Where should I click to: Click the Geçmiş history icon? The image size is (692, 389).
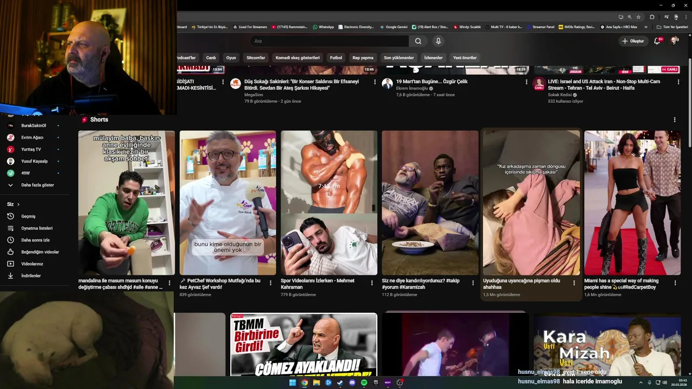(x=10, y=216)
